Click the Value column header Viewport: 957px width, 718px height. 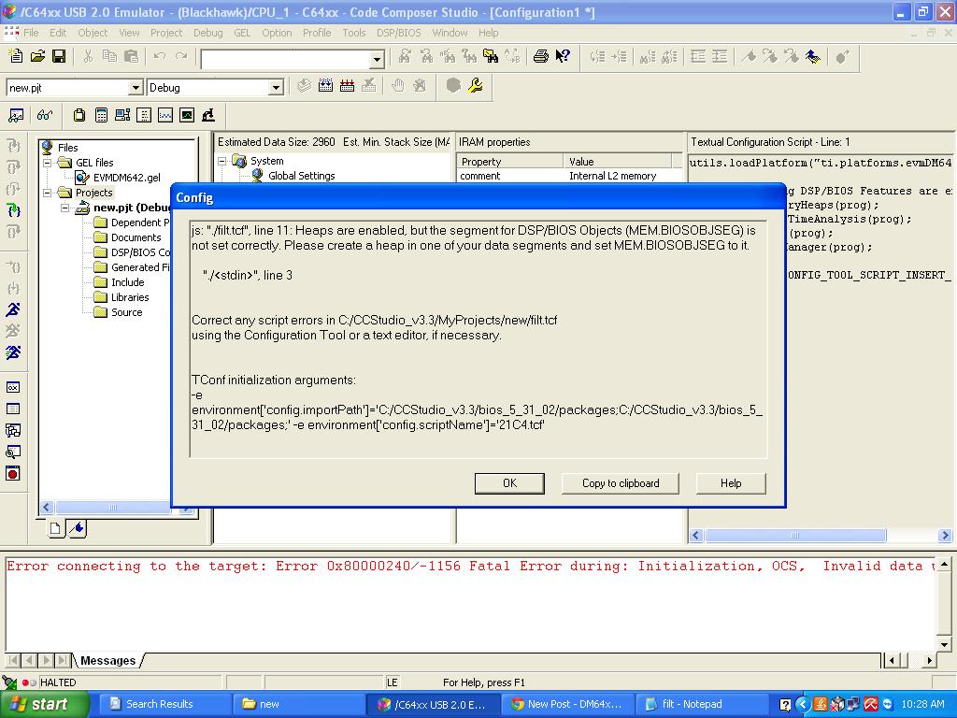618,161
